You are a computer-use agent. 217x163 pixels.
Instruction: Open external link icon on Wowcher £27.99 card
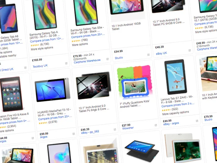tap(156, 125)
